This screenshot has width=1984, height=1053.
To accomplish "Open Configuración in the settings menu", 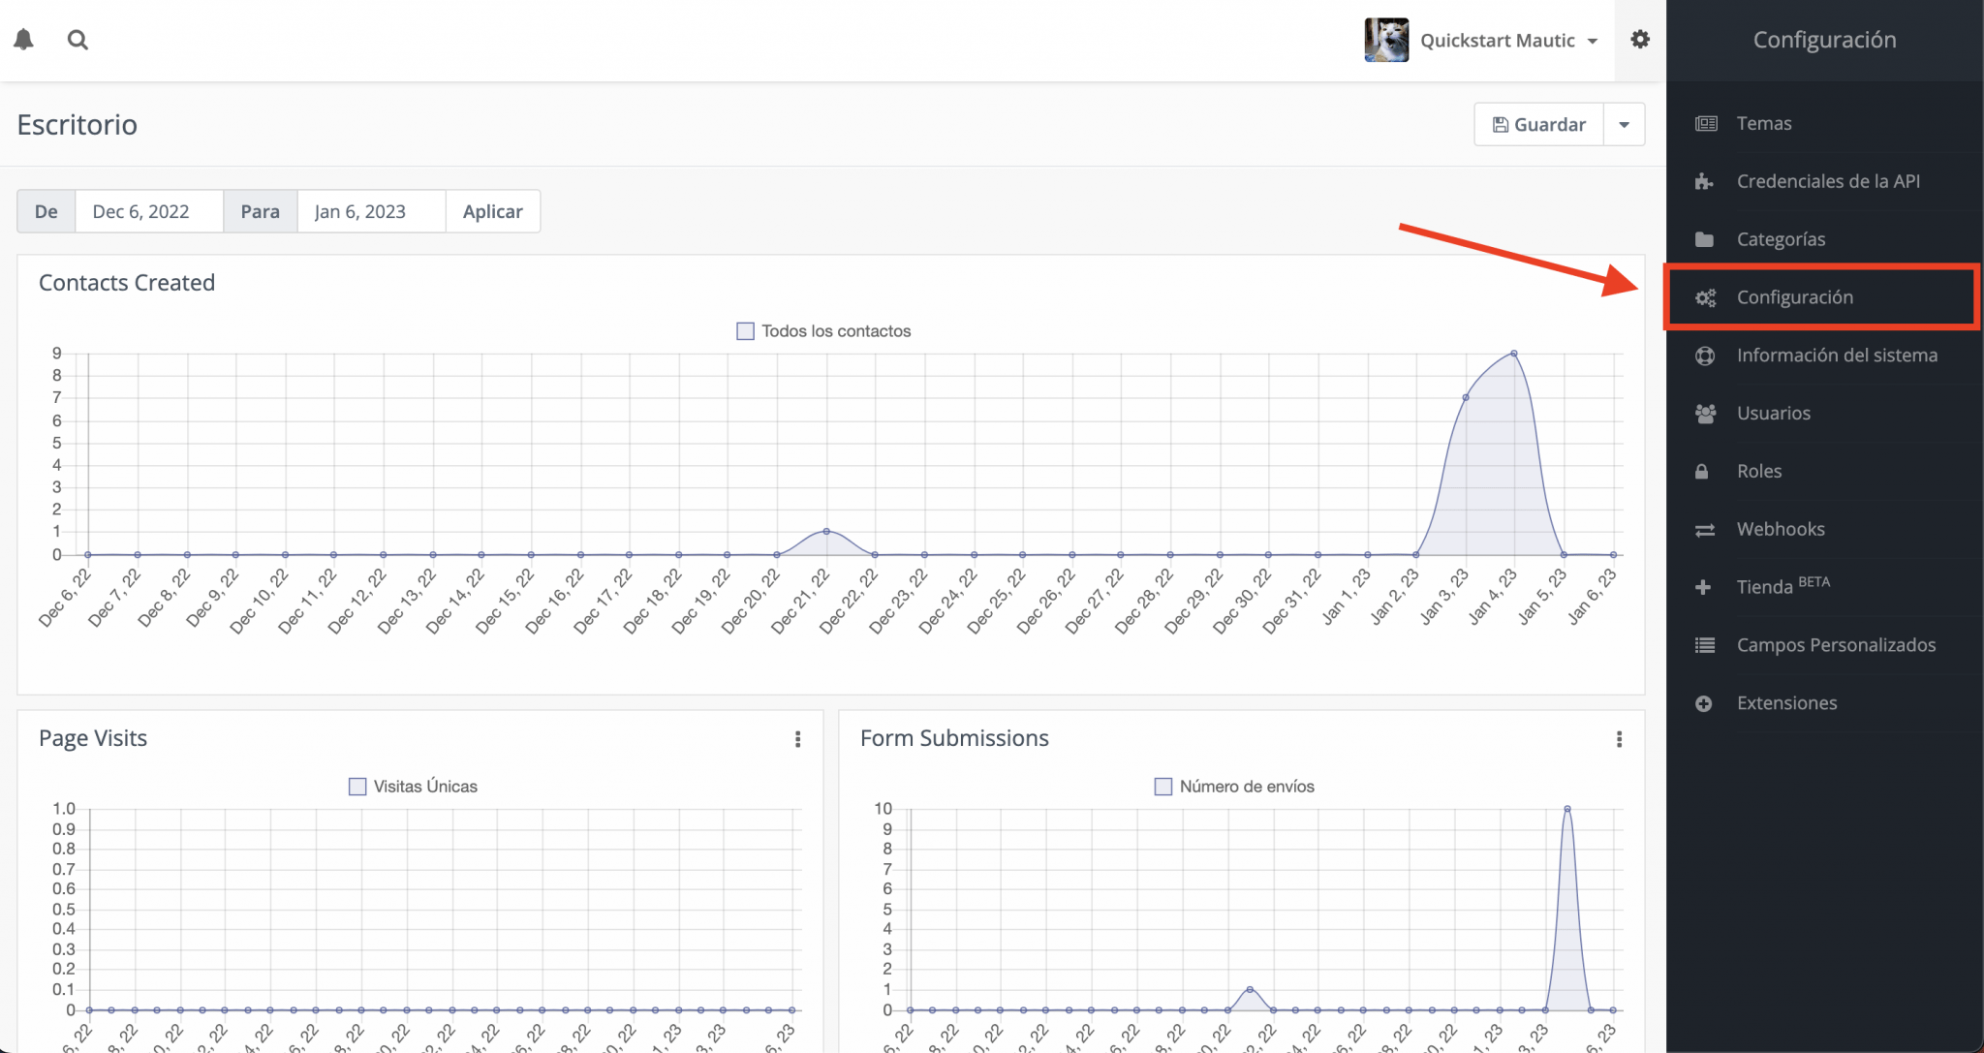I will (x=1794, y=297).
